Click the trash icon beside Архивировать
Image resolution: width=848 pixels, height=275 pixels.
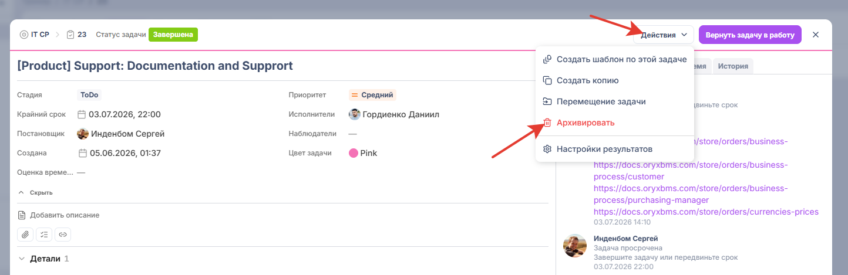coord(547,123)
